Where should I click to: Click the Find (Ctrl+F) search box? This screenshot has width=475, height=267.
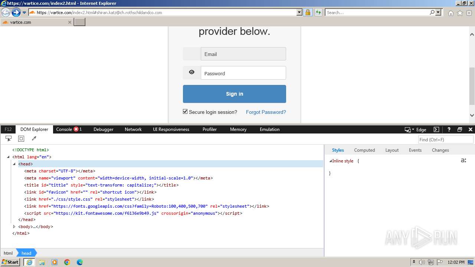point(446,139)
